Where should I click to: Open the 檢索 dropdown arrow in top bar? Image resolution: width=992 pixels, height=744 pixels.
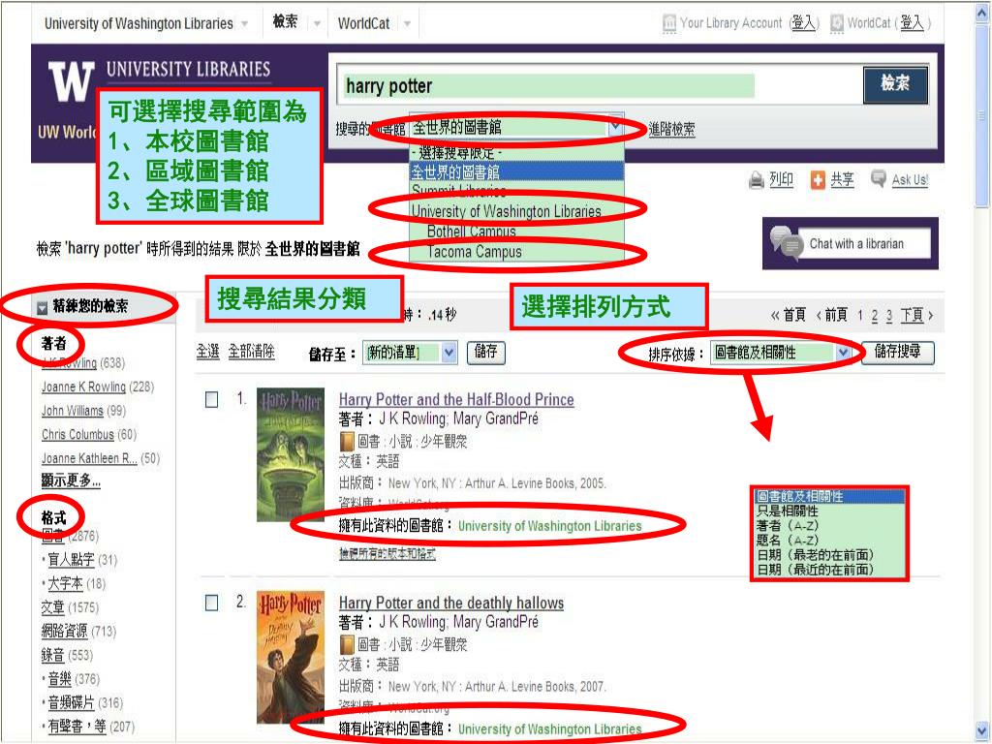317,24
